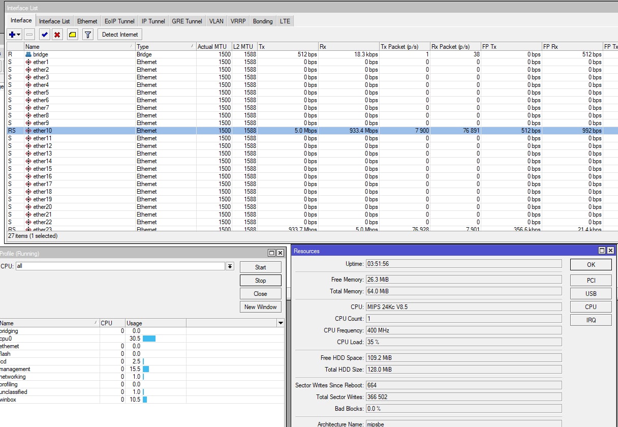This screenshot has height=427, width=618.
Task: Click the Tx Packet (p/s) column header
Action: point(405,47)
